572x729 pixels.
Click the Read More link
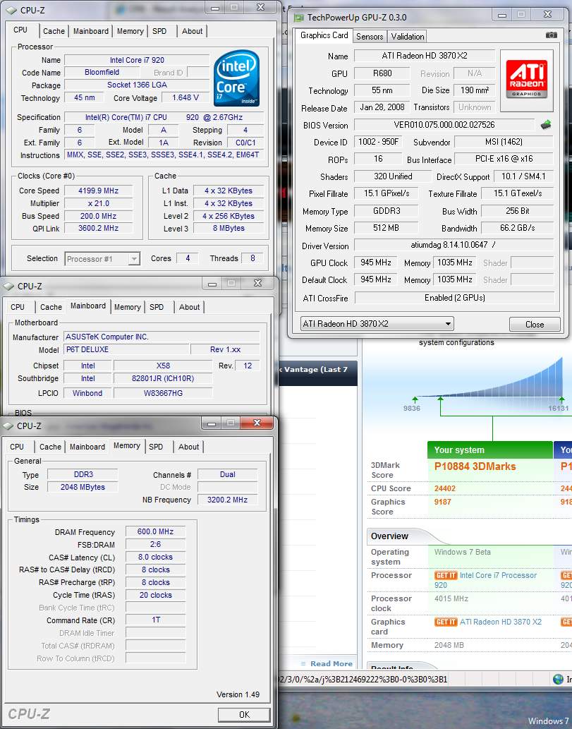tap(331, 664)
